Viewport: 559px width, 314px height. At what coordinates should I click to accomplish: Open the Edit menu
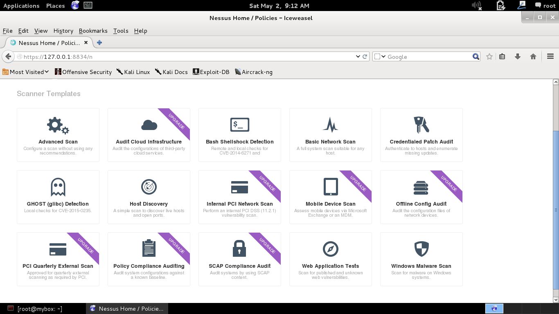pyautogui.click(x=23, y=31)
